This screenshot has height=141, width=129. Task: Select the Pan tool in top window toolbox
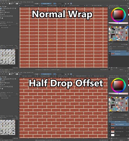point(2,18)
